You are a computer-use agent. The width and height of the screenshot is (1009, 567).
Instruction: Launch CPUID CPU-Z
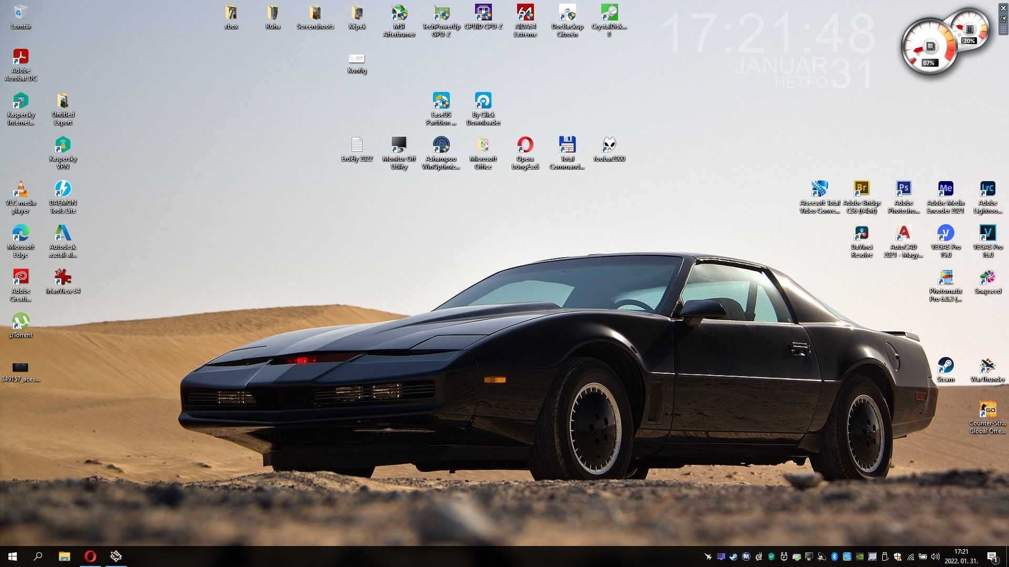coord(483,17)
